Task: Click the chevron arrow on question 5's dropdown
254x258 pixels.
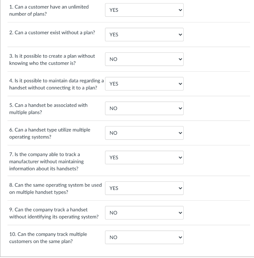Action: pyautogui.click(x=180, y=108)
